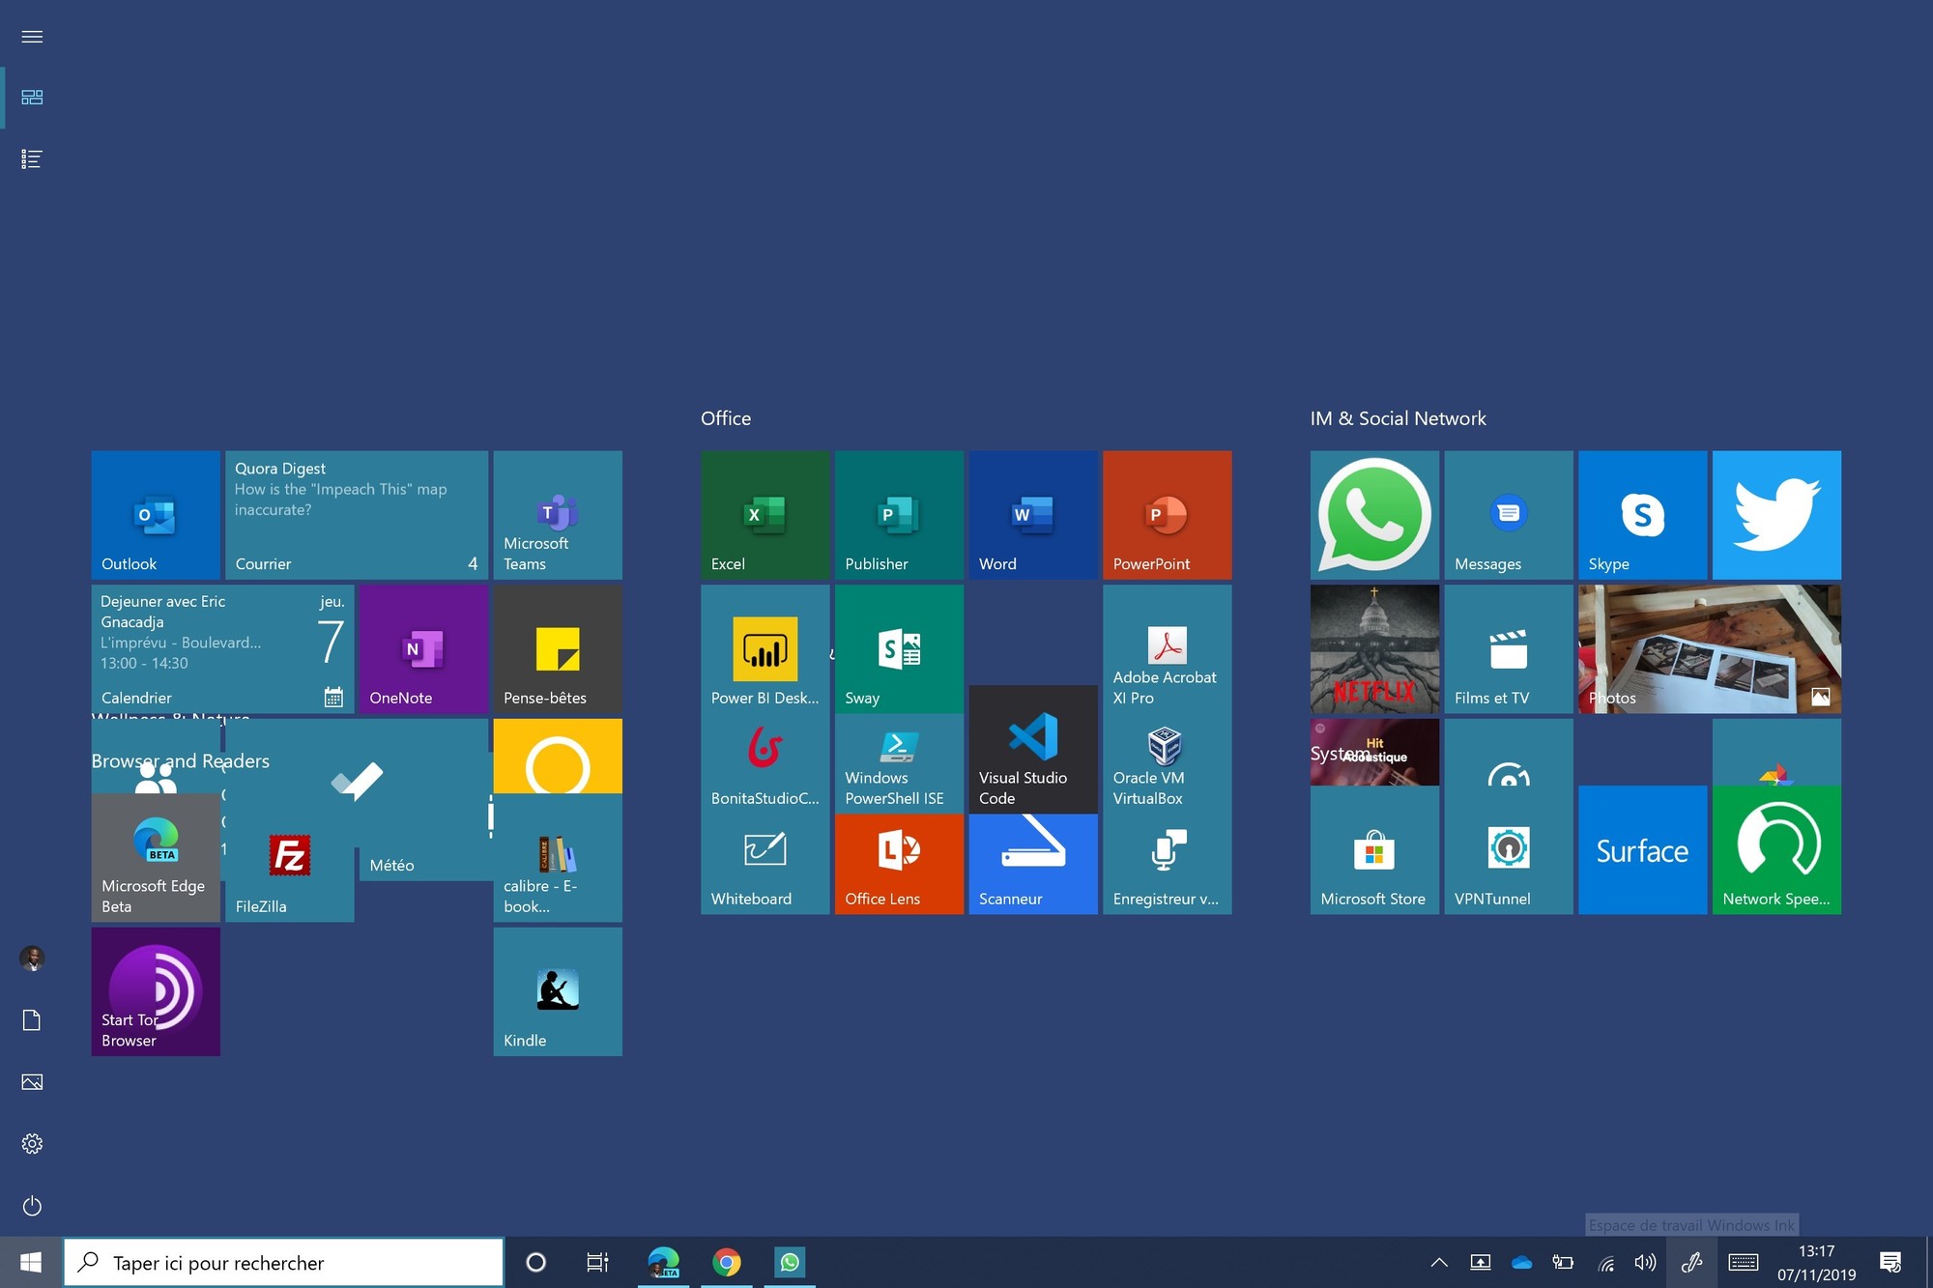This screenshot has height=1288, width=1933.
Task: Open Windows Ink Workspace tray icon
Action: click(x=1691, y=1262)
